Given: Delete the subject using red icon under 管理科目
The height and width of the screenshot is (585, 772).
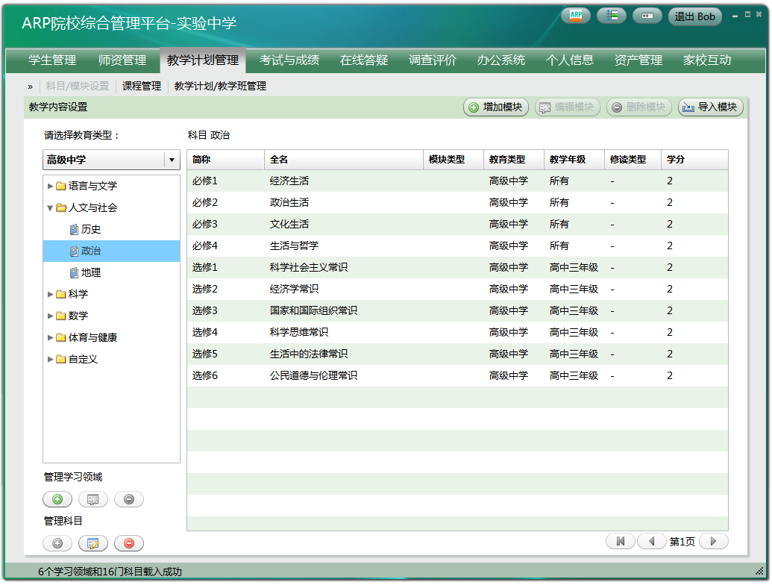Looking at the screenshot, I should tap(129, 543).
